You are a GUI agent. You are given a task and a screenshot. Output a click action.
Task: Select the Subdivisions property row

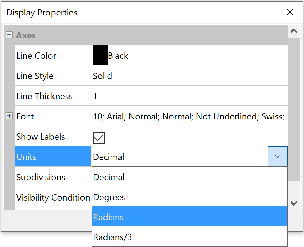[41, 177]
